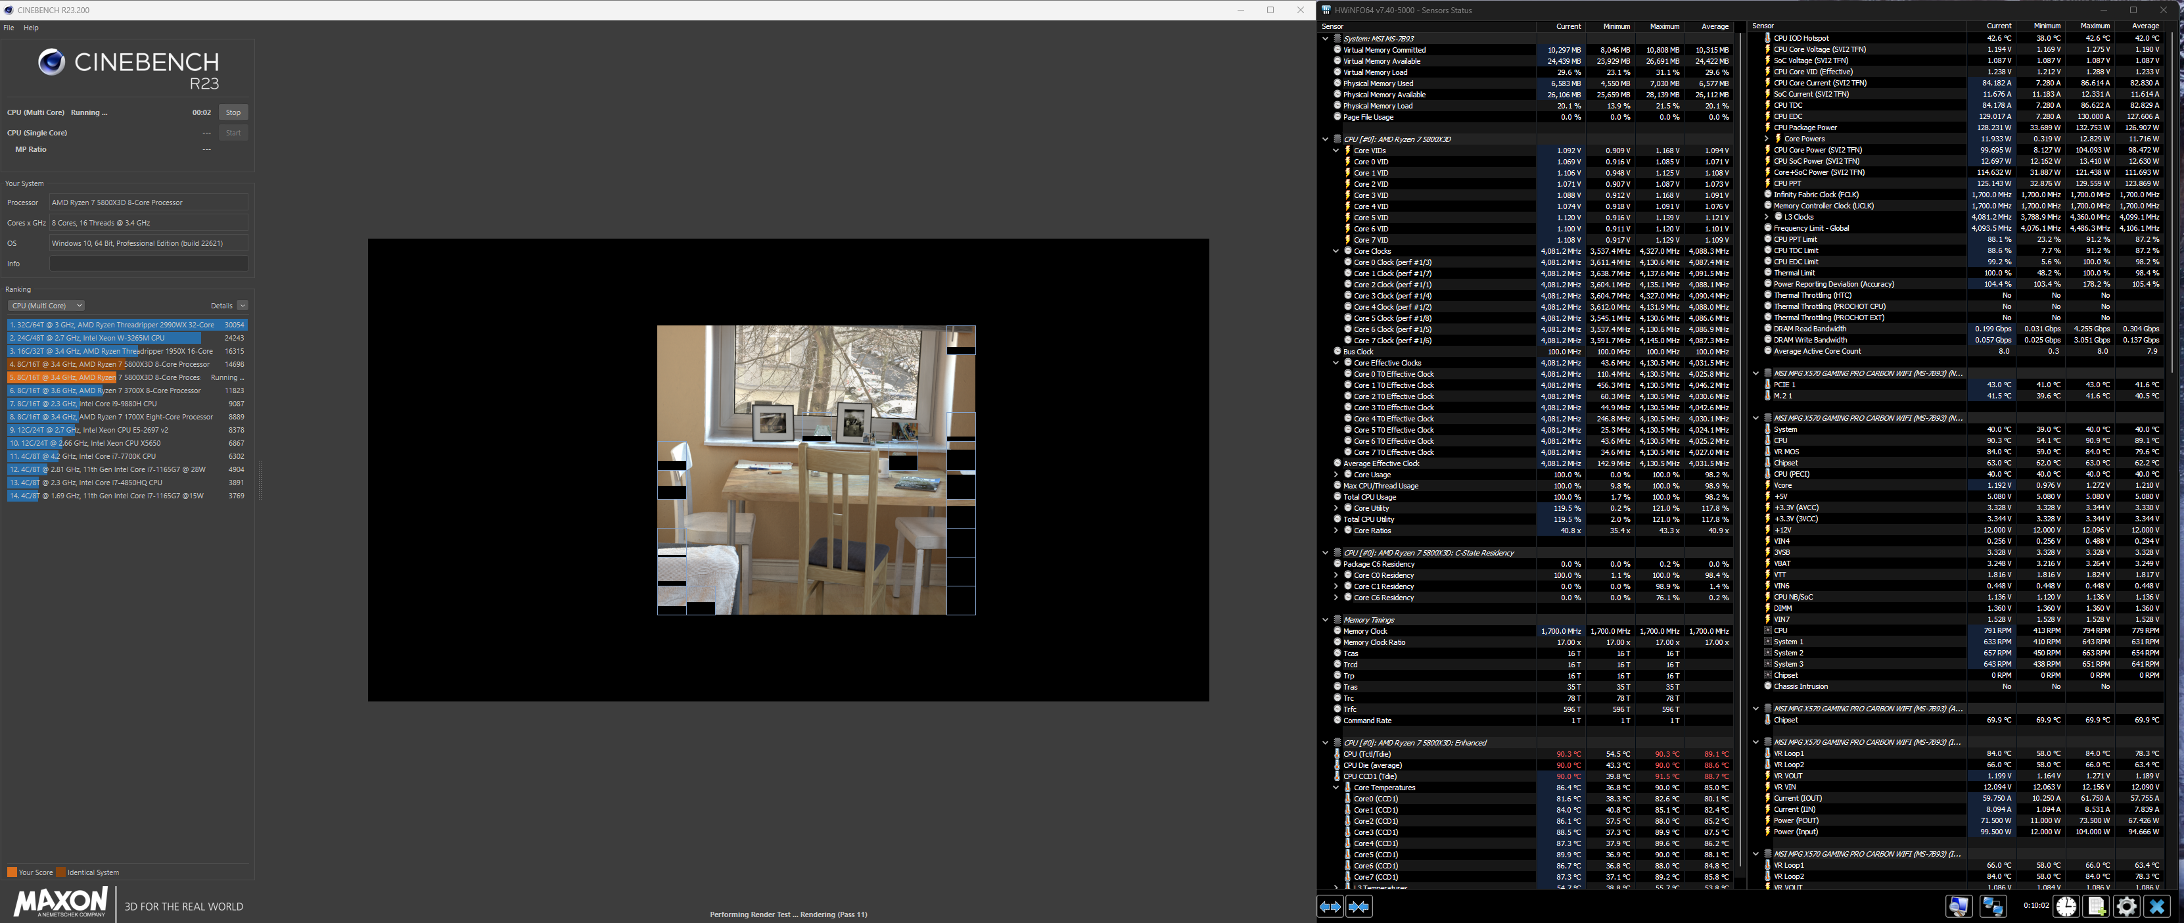This screenshot has width=2184, height=923.
Task: Click the HWiNFO expand columns arrows icon
Action: pyautogui.click(x=1330, y=906)
